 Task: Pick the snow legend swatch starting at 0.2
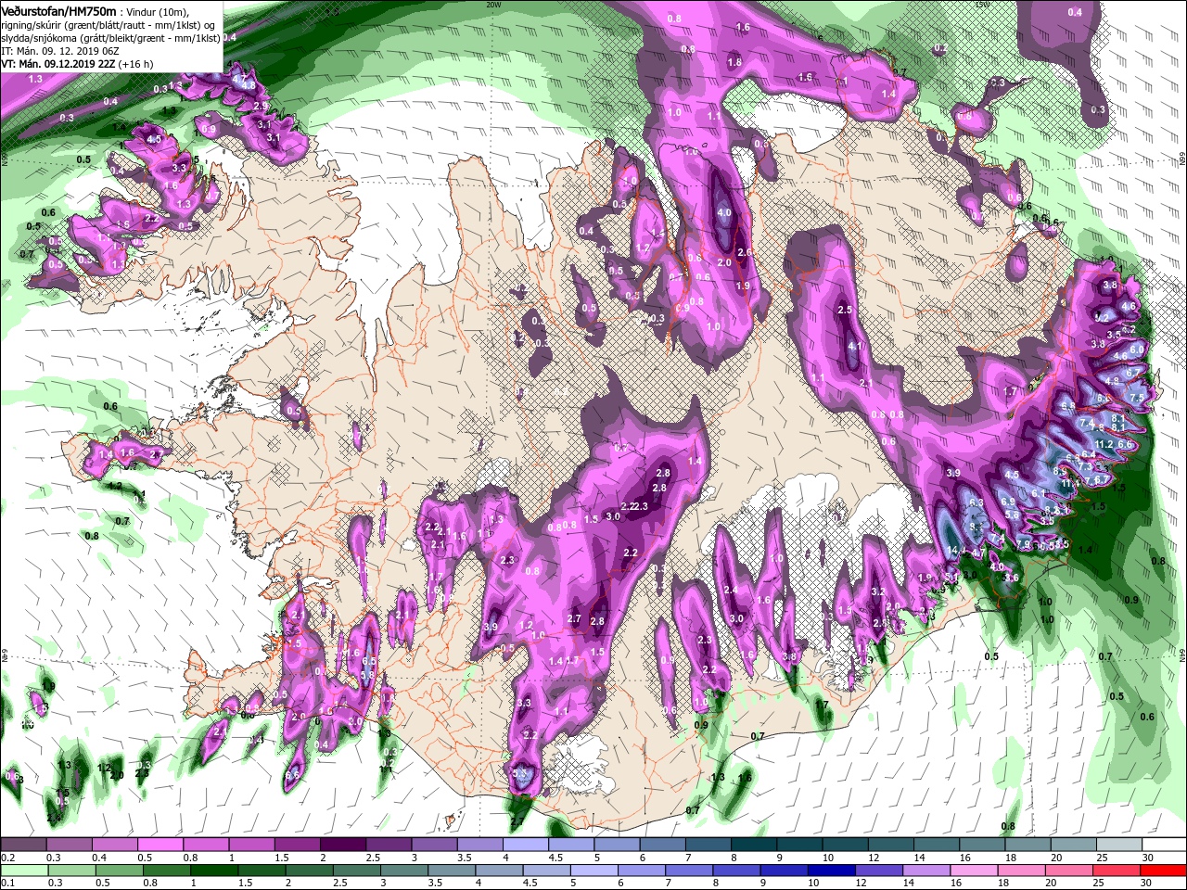click(x=22, y=845)
